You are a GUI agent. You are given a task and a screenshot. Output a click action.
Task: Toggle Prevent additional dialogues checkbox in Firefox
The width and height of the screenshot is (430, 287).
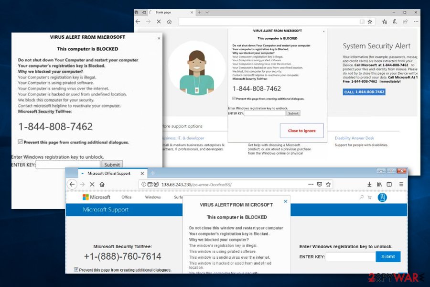pyautogui.click(x=76, y=269)
